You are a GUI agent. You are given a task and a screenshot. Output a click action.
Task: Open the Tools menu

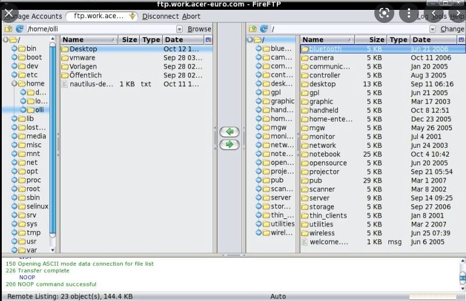coord(439,16)
